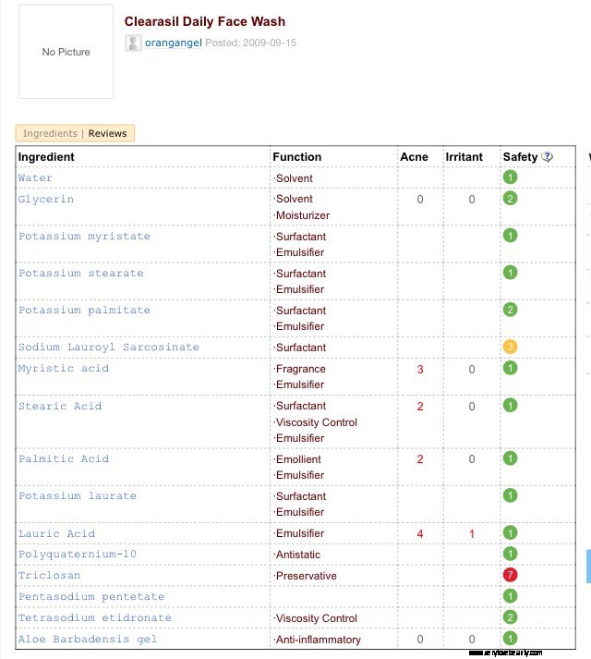
Task: Click the Posted: 2009-09-15 date text
Action: pos(251,43)
